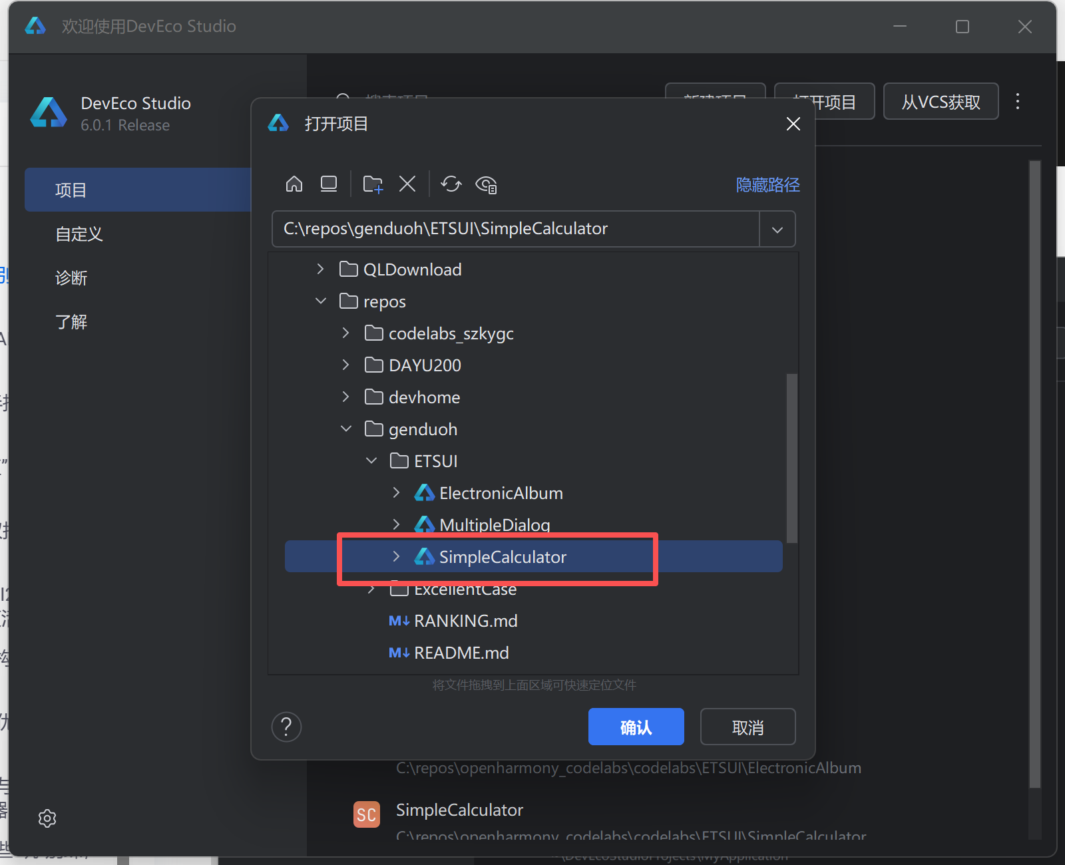Click the more options kebab icon
This screenshot has width=1065, height=865.
click(1018, 101)
